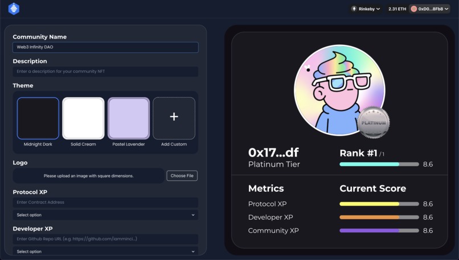Screen dimensions: 459x260
Task: Click the yellow Protocol XP score bar
Action: pos(379,204)
